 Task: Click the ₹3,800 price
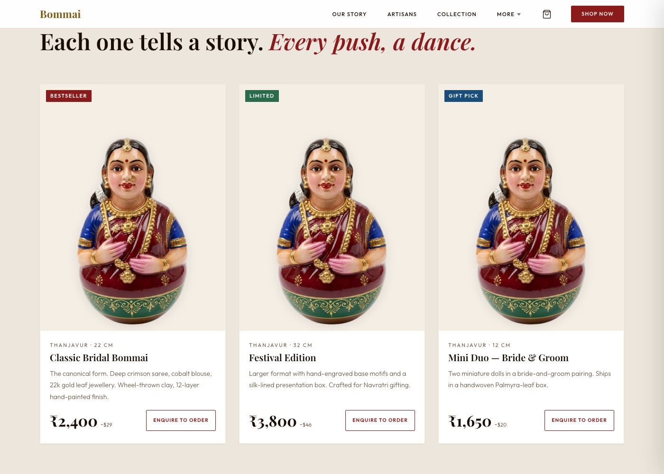click(273, 421)
